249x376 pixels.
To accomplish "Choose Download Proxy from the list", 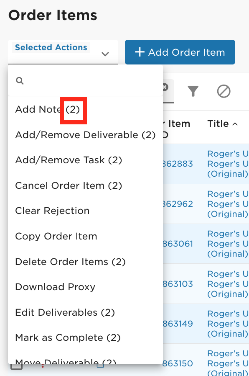I will tap(55, 287).
